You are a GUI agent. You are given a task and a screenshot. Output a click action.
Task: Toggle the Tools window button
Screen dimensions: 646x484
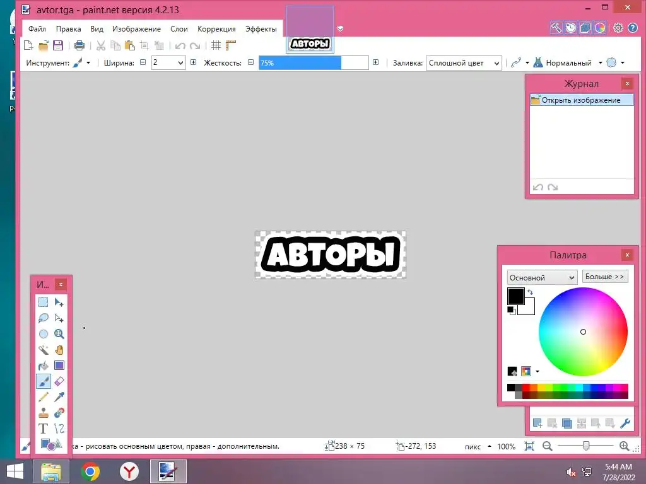click(556, 28)
